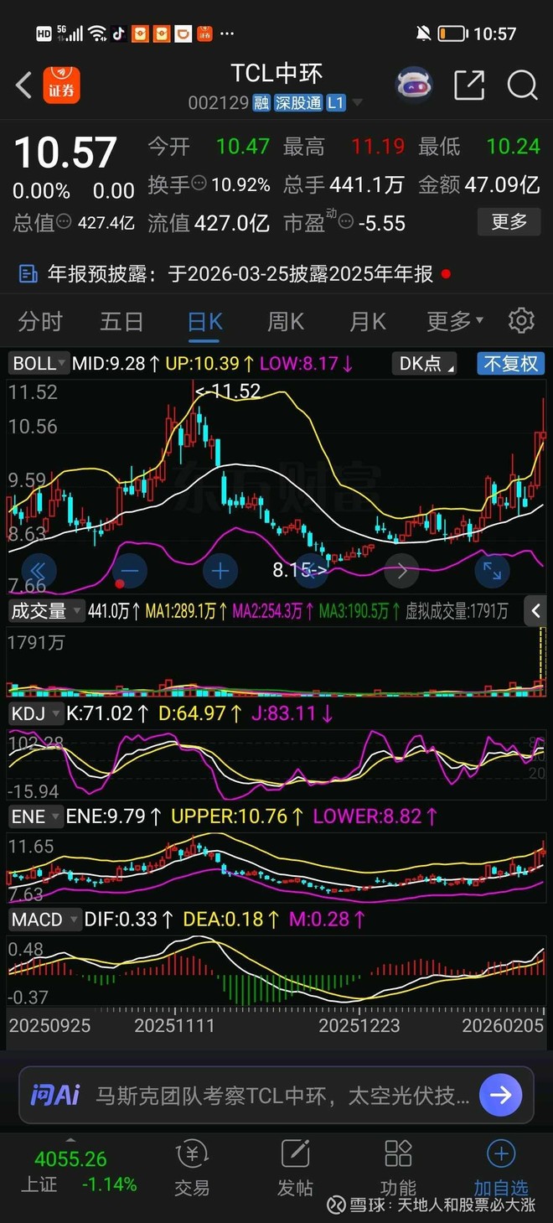553x1223 pixels.
Task: Expand 上证 index ticker arrow
Action: (x=70, y=1140)
